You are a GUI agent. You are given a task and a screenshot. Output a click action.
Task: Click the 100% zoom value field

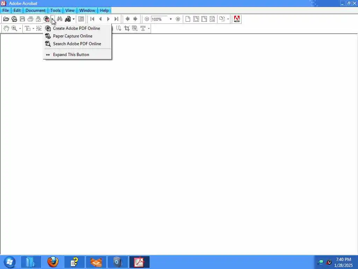[x=159, y=19]
